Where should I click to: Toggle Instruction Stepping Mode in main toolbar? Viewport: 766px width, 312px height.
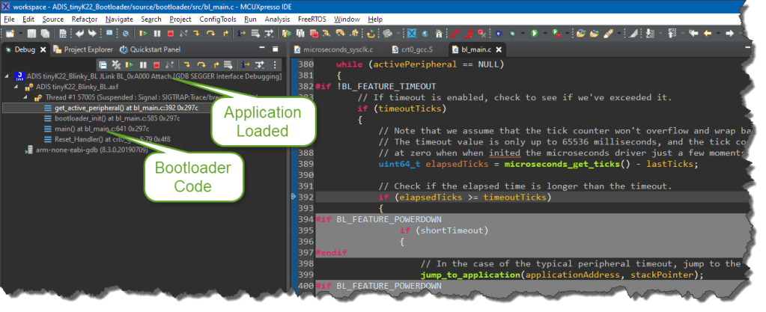pyautogui.click(x=241, y=33)
